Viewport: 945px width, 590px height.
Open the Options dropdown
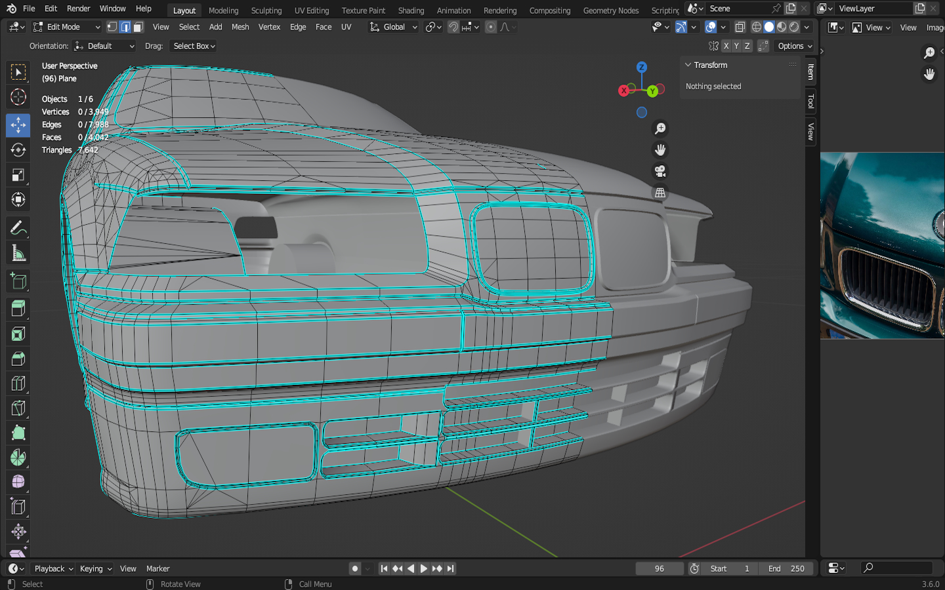point(795,46)
